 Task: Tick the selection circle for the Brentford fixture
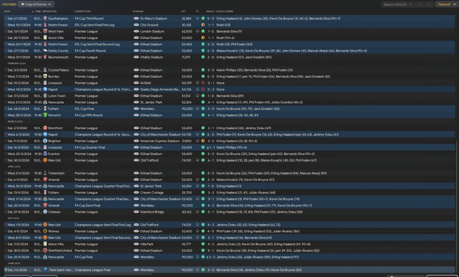[x=6, y=128]
